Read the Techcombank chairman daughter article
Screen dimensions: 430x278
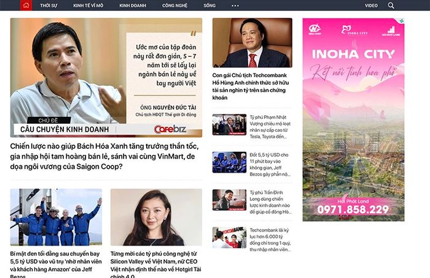point(251,86)
